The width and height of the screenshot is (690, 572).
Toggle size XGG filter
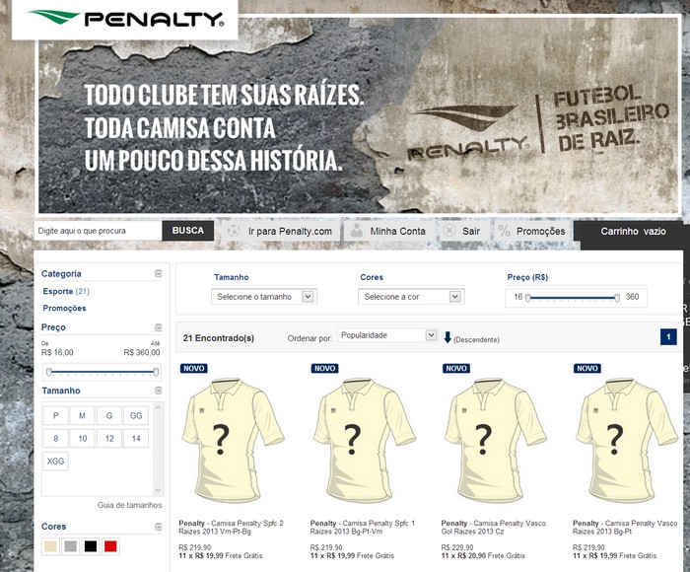(55, 461)
